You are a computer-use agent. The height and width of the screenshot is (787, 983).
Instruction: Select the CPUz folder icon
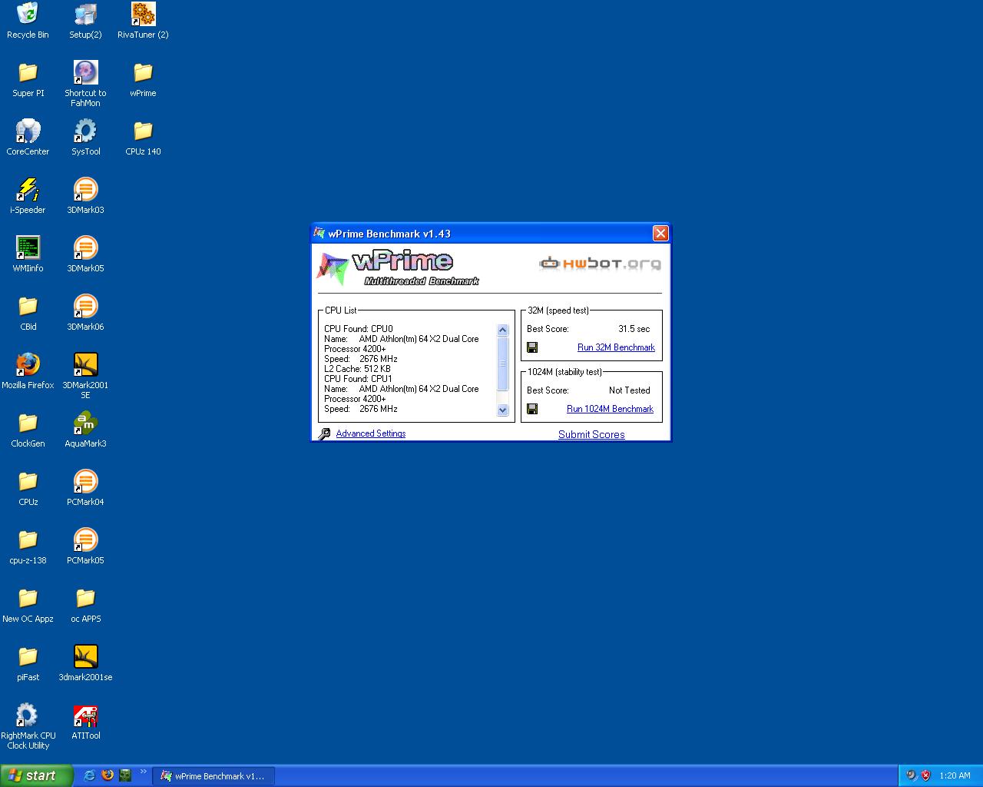point(28,481)
